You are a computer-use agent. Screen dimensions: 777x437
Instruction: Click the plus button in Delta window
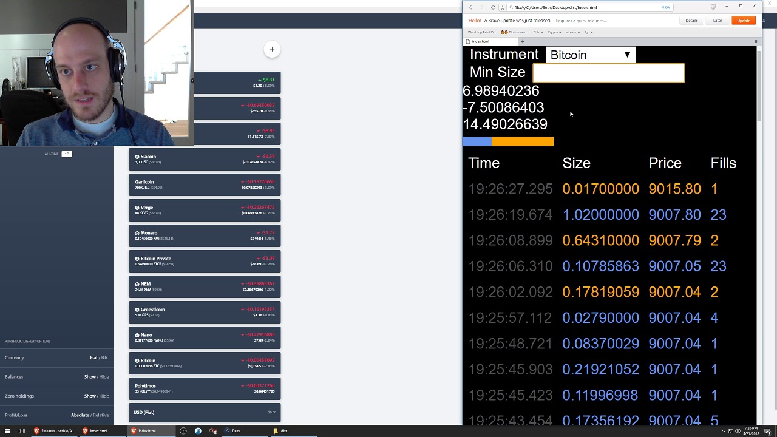pos(272,49)
